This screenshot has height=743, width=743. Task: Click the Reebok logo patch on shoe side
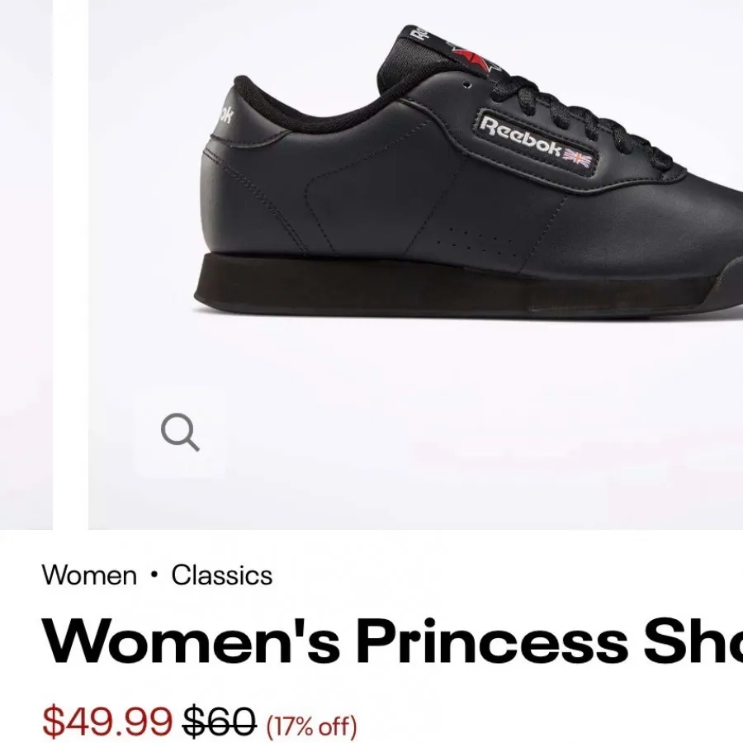click(x=536, y=143)
